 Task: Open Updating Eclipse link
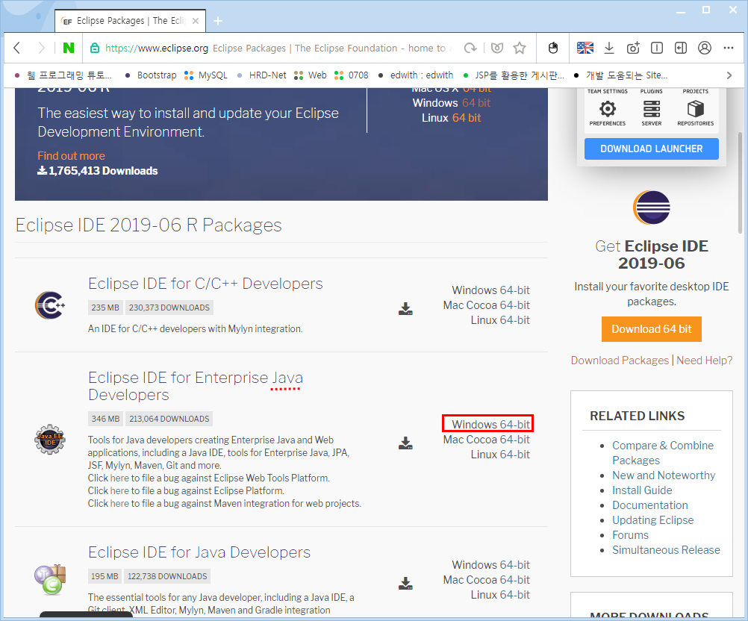pyautogui.click(x=653, y=520)
